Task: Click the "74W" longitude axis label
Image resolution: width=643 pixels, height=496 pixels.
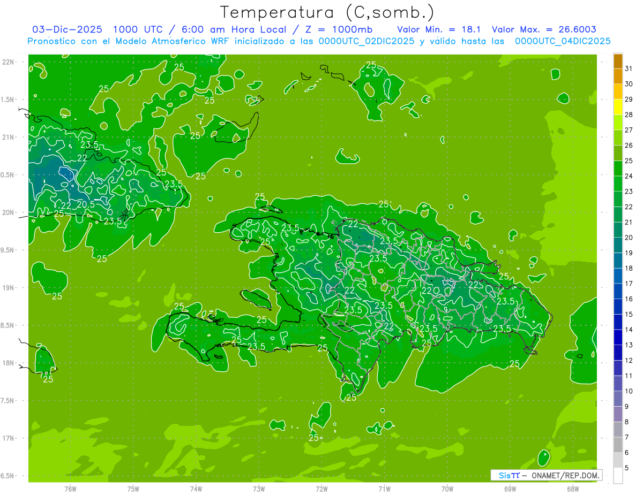Action: tap(196, 489)
